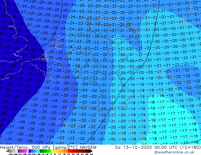
Task: Click the legend value label -54
Action: click(10, 154)
